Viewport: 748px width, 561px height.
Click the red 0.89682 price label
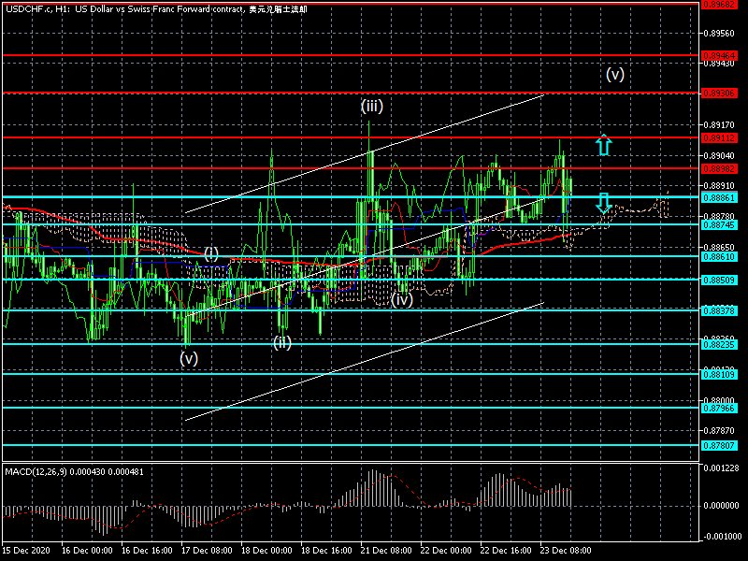tap(719, 5)
